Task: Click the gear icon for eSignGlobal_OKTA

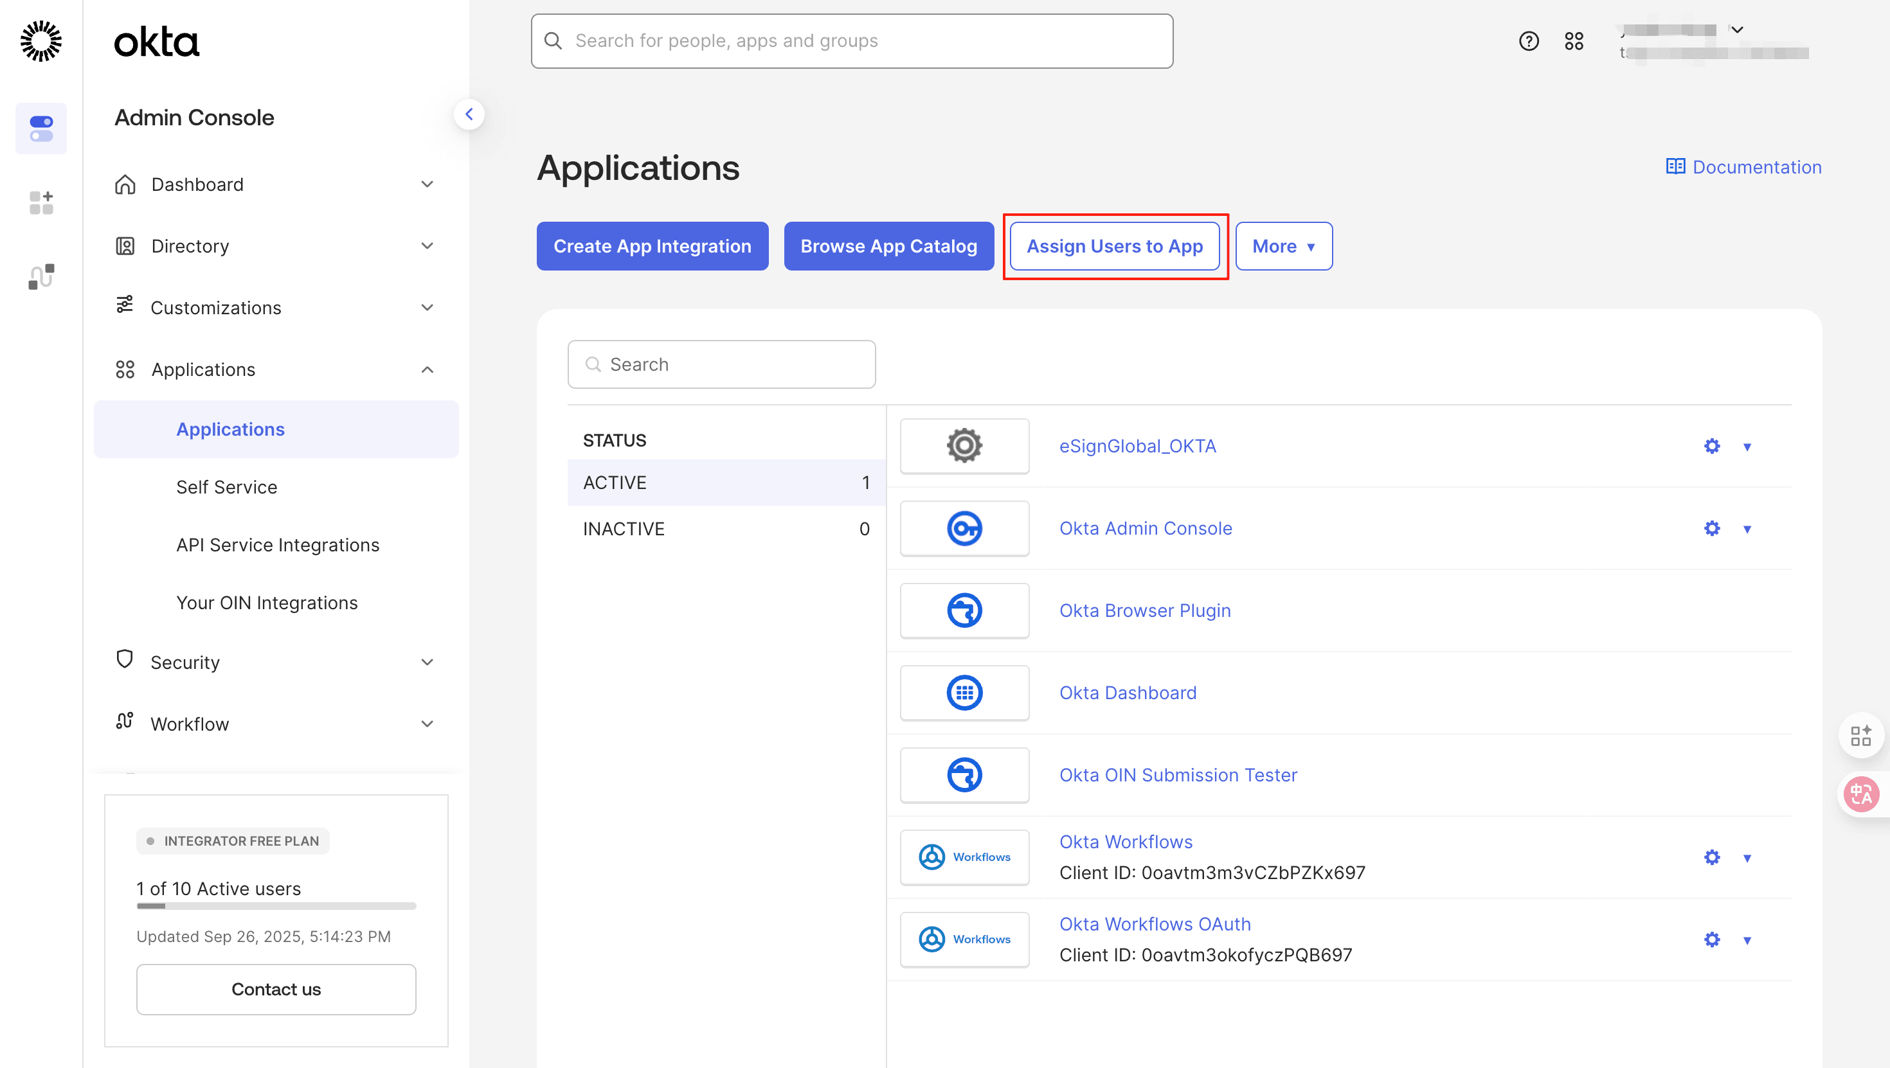Action: 1712,446
